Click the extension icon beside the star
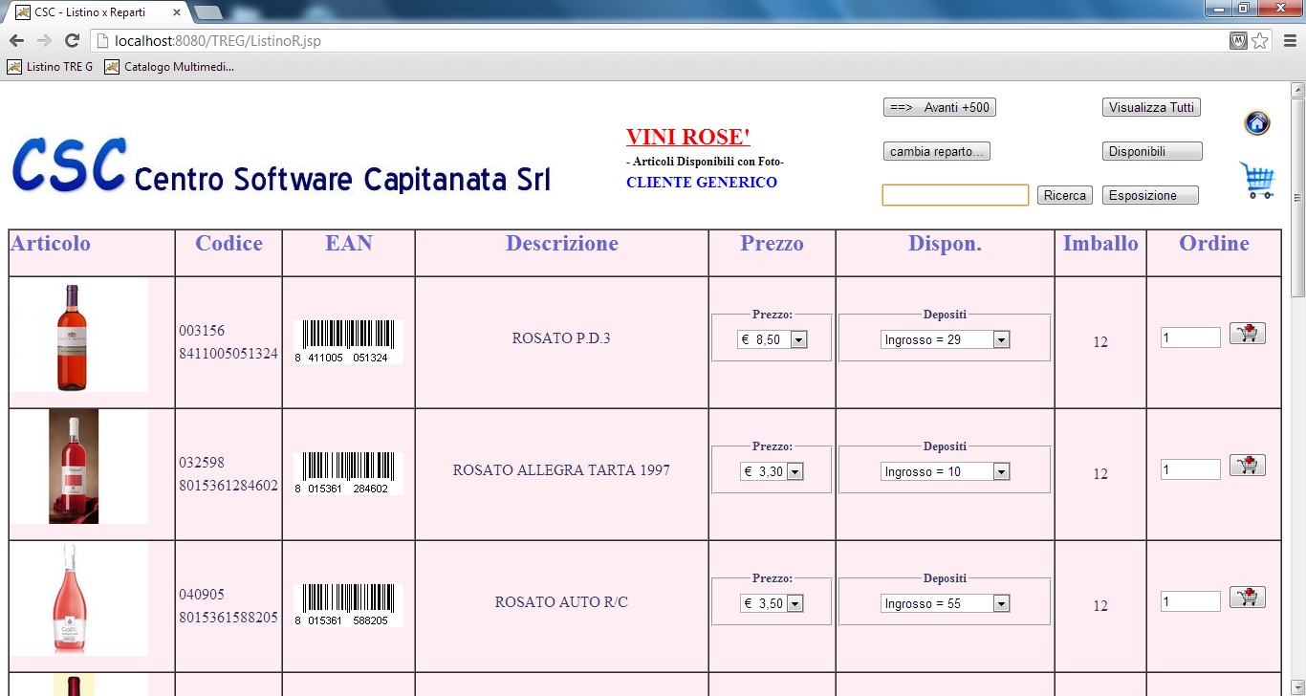 click(x=1238, y=41)
